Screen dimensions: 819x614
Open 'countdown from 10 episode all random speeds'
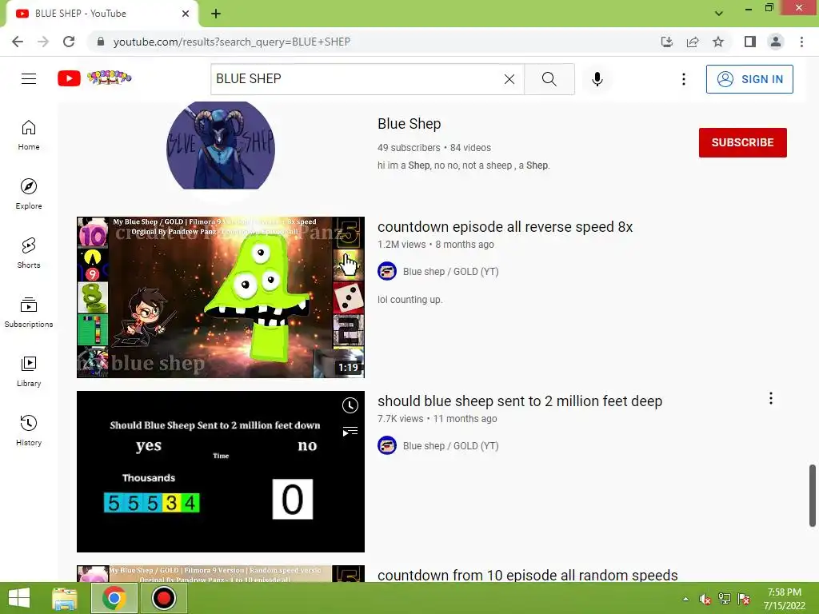click(x=528, y=575)
